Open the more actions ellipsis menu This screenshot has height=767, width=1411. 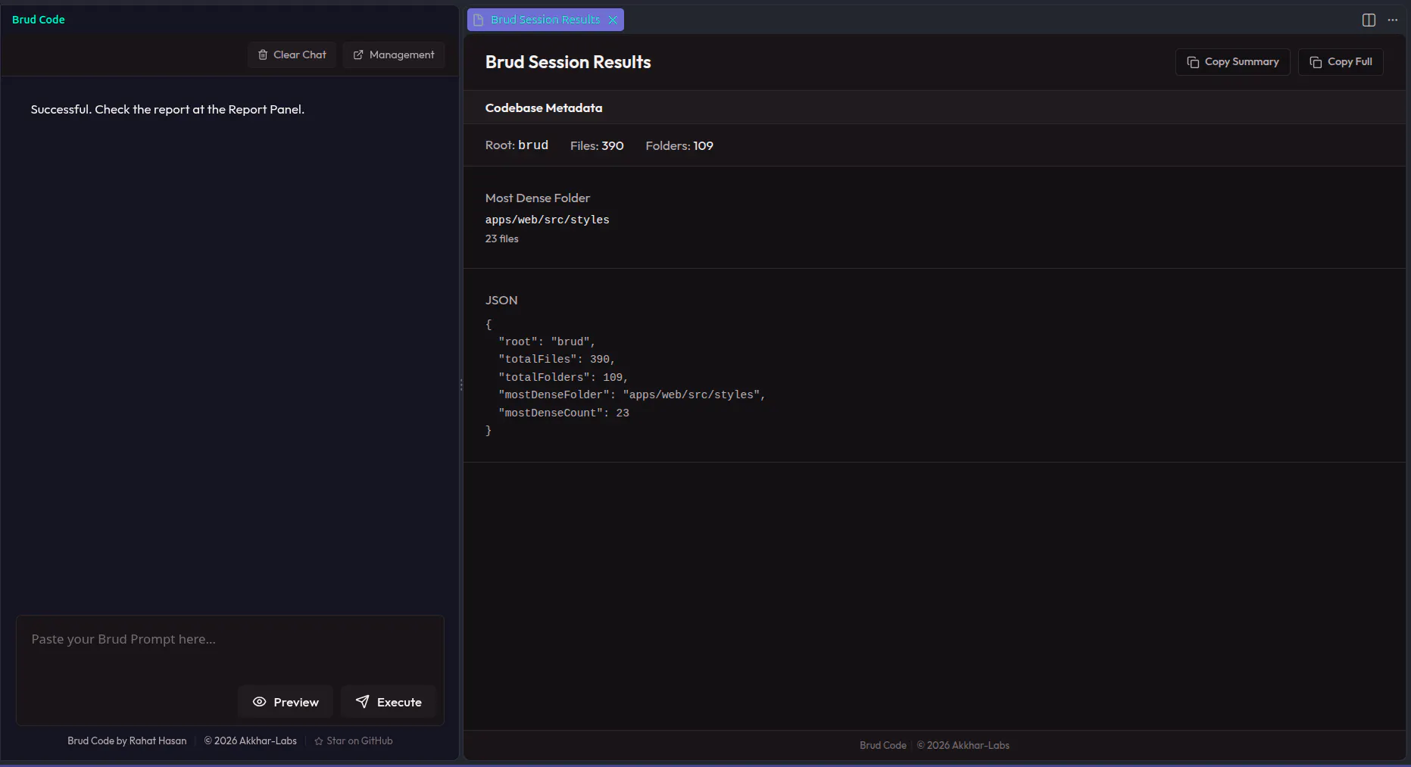click(1392, 20)
